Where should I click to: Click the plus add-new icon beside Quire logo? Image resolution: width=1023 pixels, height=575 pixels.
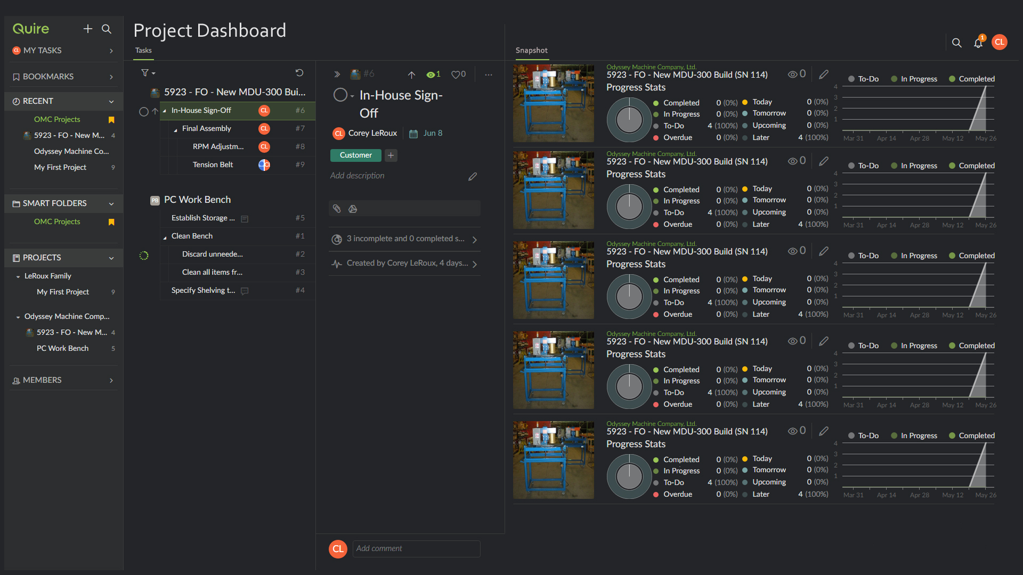(x=88, y=29)
